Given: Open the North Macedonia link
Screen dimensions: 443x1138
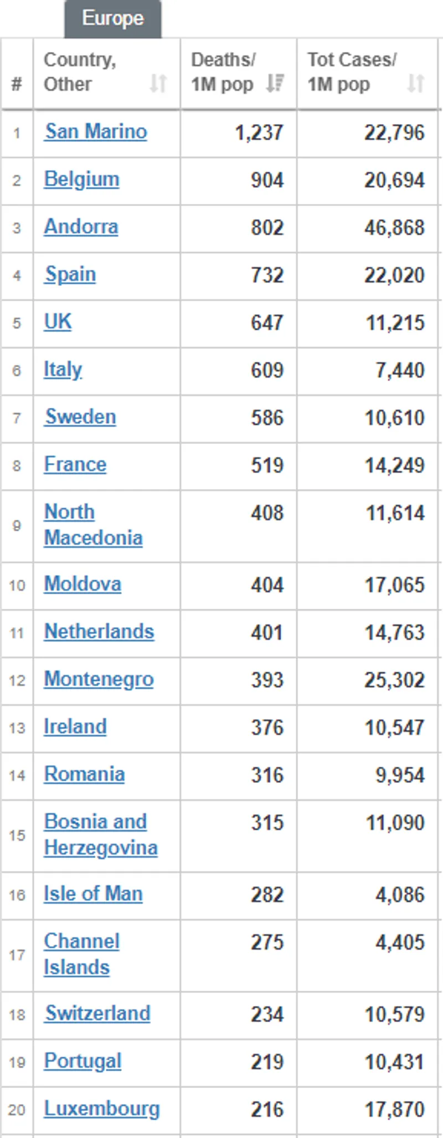Looking at the screenshot, I should point(93,525).
